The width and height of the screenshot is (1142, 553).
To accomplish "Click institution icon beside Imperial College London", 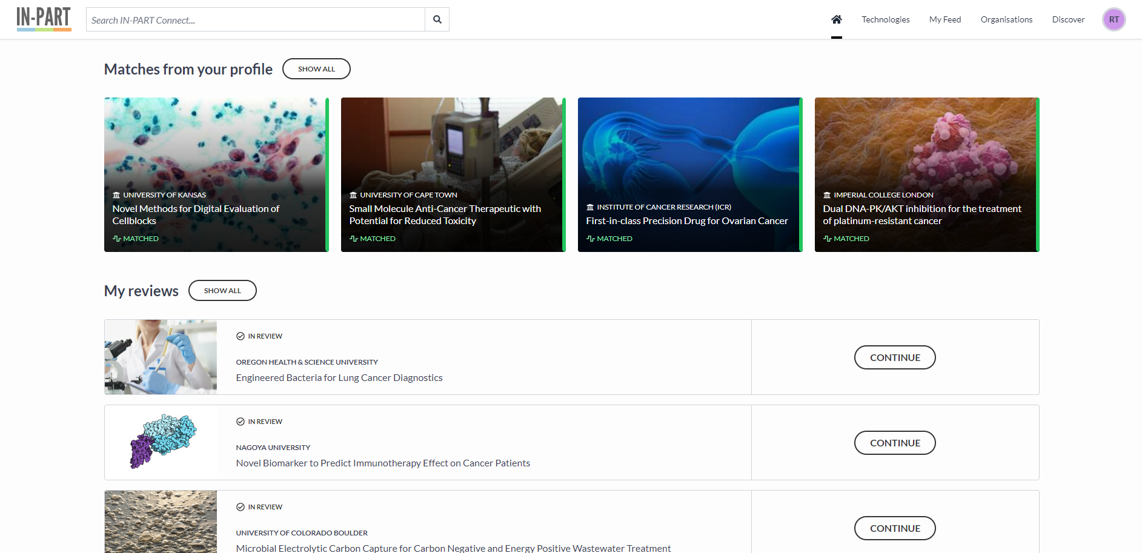I will [x=827, y=195].
